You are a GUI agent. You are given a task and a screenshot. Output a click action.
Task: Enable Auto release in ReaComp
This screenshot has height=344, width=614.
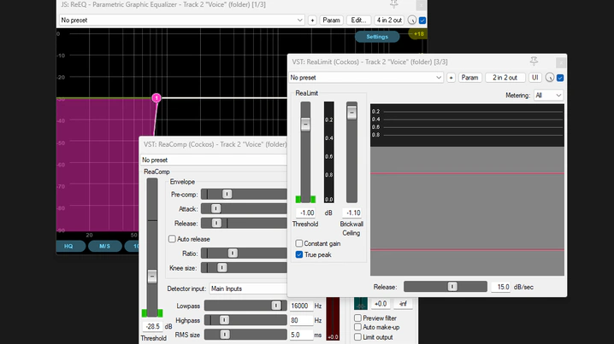click(172, 239)
